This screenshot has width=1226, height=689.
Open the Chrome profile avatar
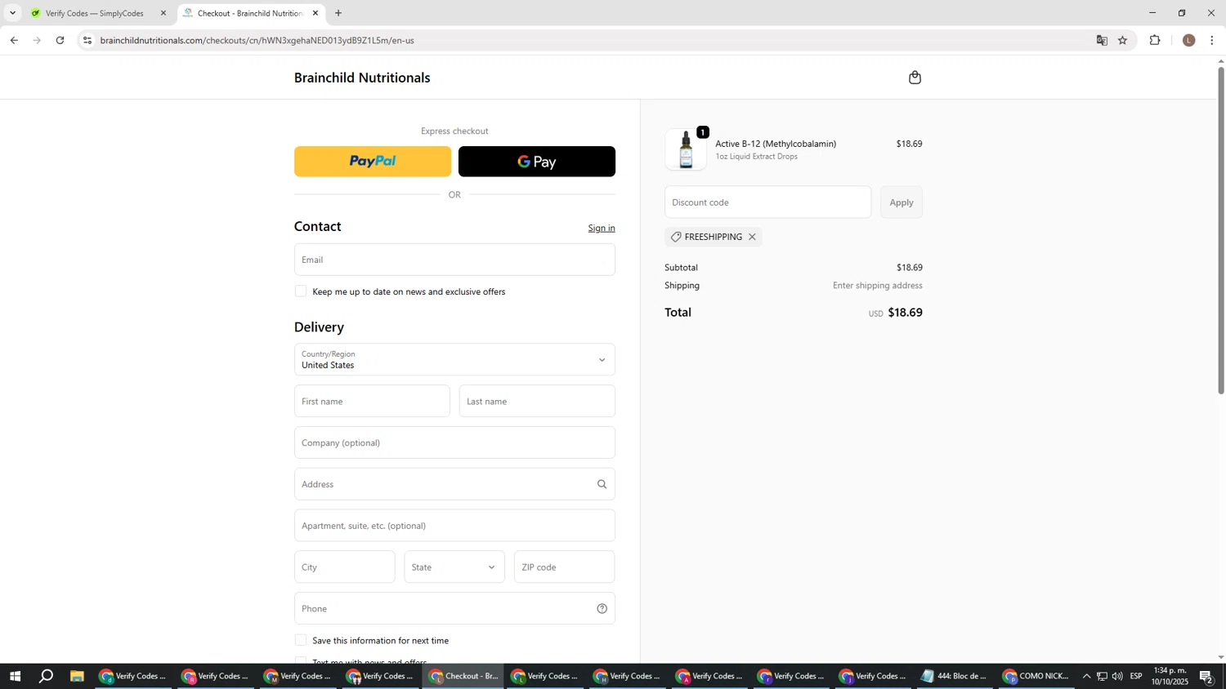(1188, 40)
